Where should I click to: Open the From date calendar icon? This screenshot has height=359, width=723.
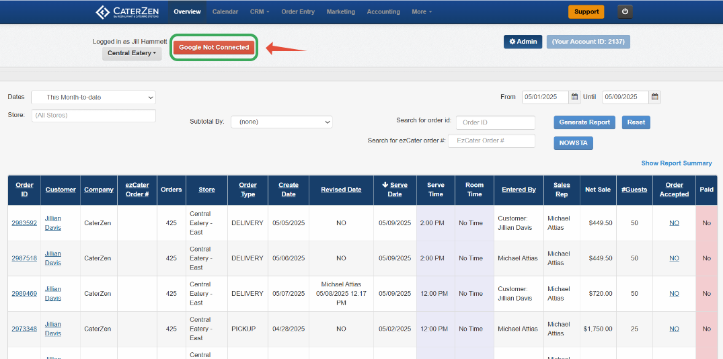[x=574, y=97]
